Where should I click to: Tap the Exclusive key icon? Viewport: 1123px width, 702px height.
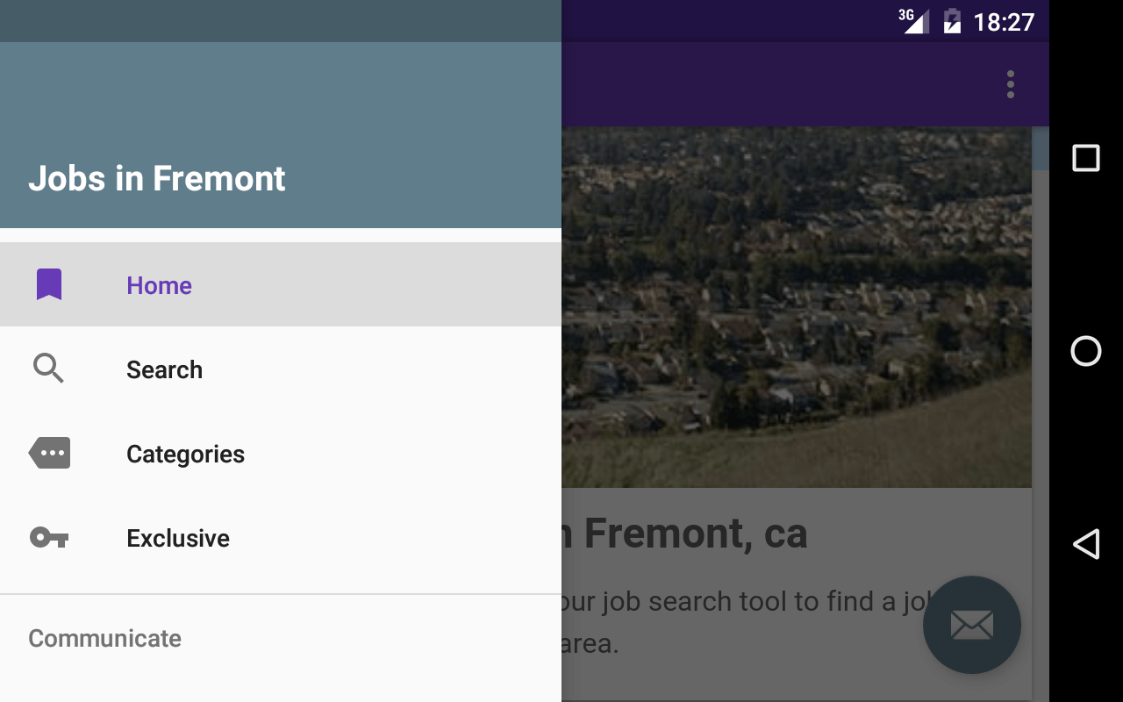coord(49,537)
